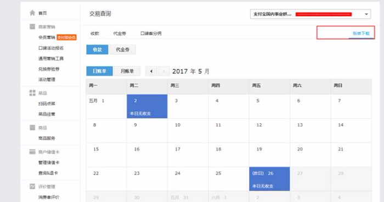
Task: Open 口碑活动报名 in the sidebar
Action: (51, 48)
